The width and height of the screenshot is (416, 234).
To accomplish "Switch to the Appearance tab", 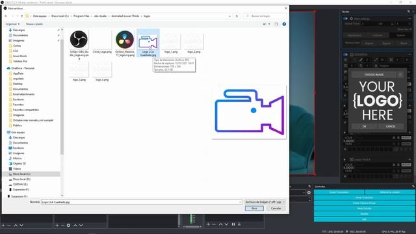I will (x=354, y=35).
